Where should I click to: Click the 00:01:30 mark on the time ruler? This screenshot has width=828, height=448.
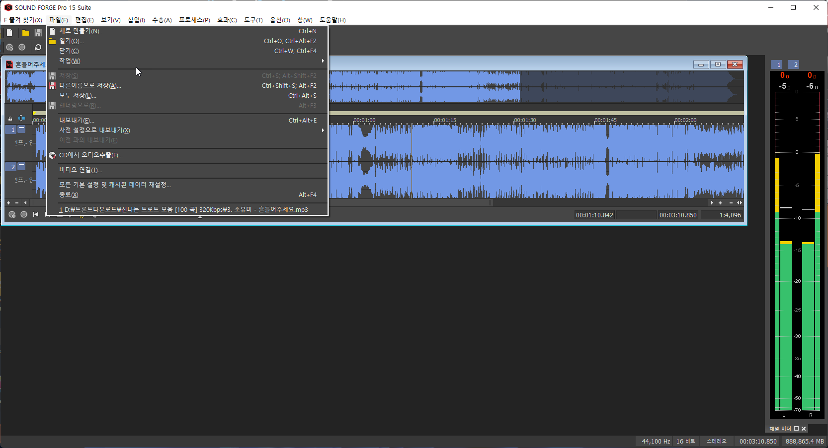tap(525, 120)
